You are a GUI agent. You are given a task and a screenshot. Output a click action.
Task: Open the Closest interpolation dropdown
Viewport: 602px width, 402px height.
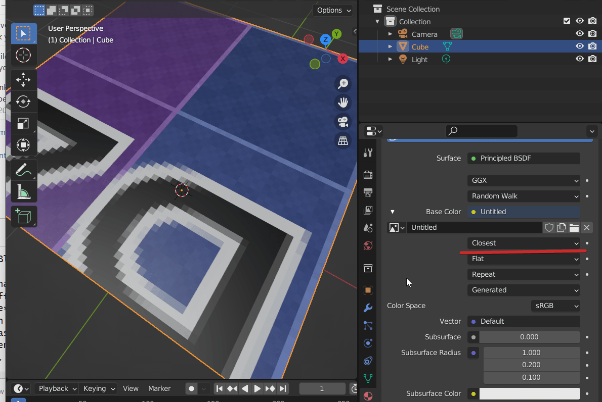coord(524,243)
